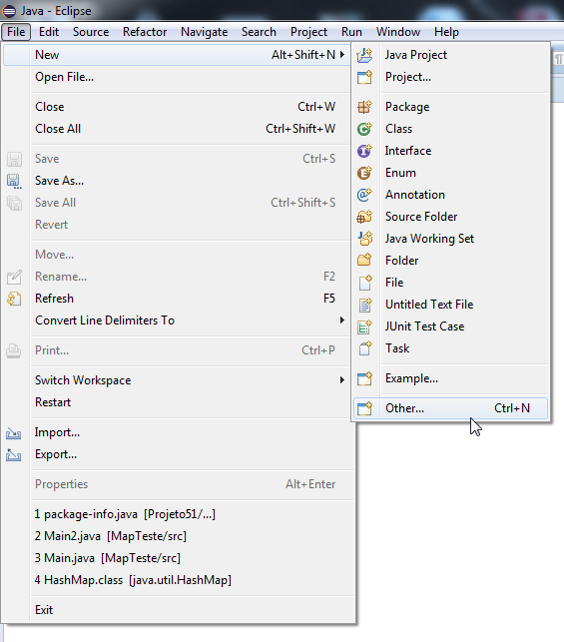Click the Package icon in New submenu

[364, 107]
